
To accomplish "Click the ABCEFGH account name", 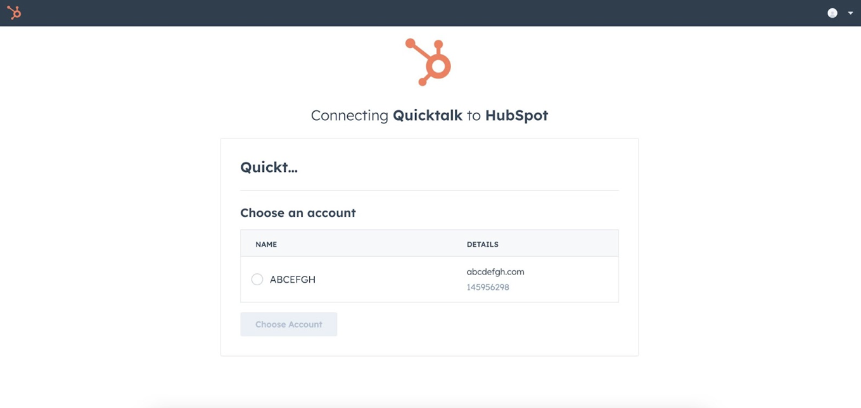I will point(293,279).
